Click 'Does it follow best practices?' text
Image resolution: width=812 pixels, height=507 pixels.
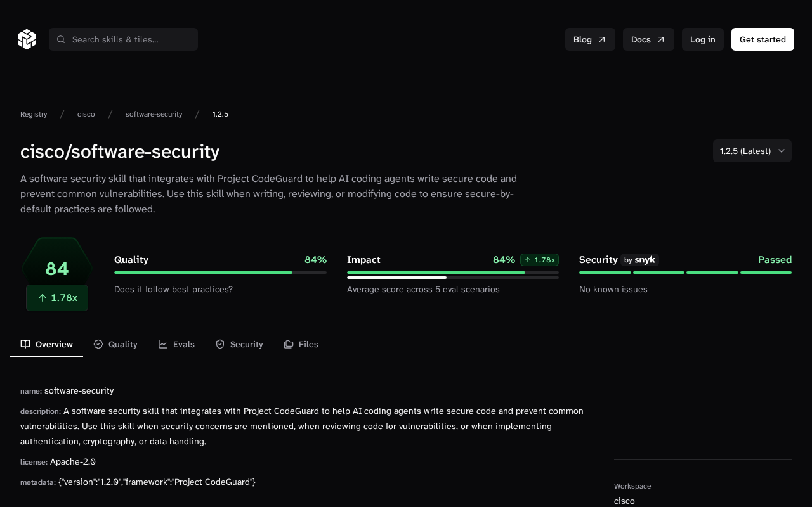pyautogui.click(x=173, y=289)
